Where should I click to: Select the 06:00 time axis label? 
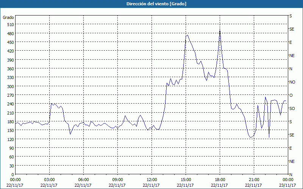(83, 180)
